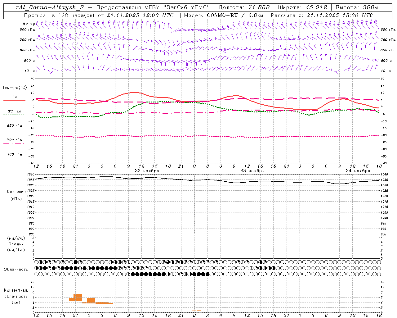Viewport: 397px width, 318px height.
Task: Click the 700 гПа wind level label on left axis
Action: pyautogui.click(x=27, y=40)
